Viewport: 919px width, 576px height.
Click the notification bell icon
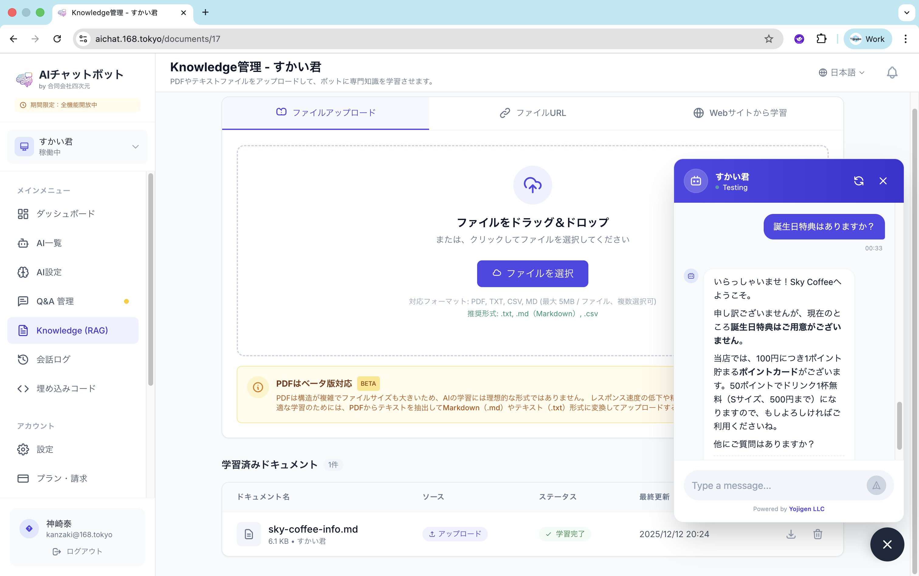pos(892,73)
